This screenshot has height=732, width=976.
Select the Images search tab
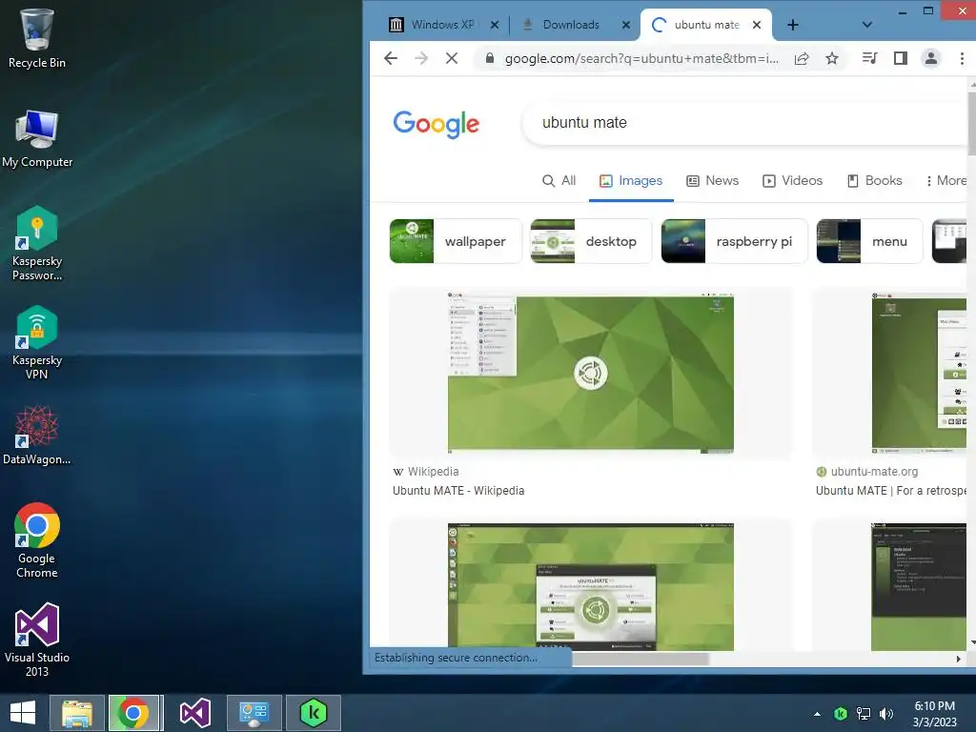tap(631, 180)
